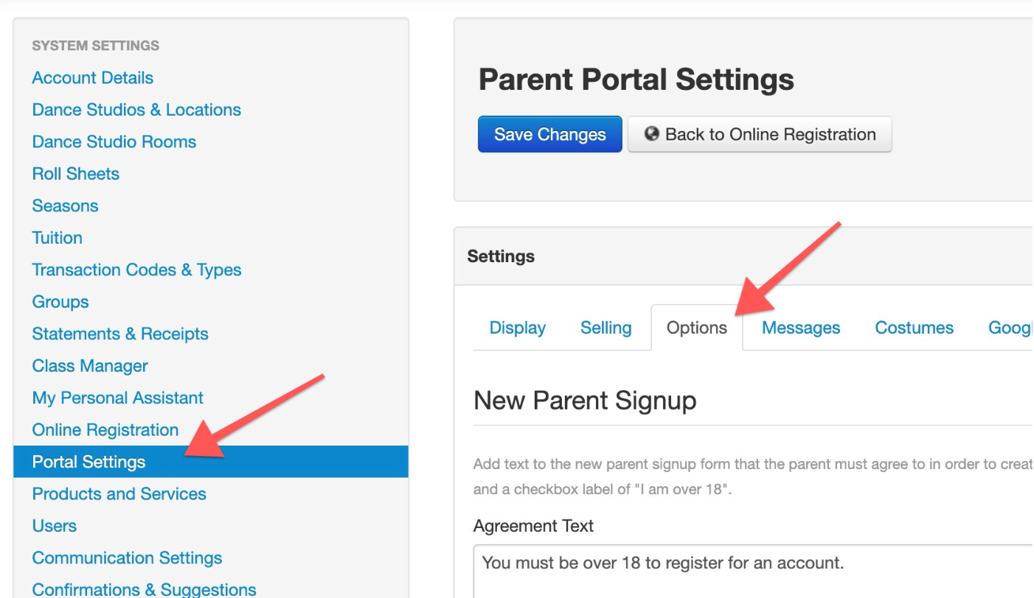
Task: Click the globe icon on Back to Online Registration
Action: [x=651, y=134]
